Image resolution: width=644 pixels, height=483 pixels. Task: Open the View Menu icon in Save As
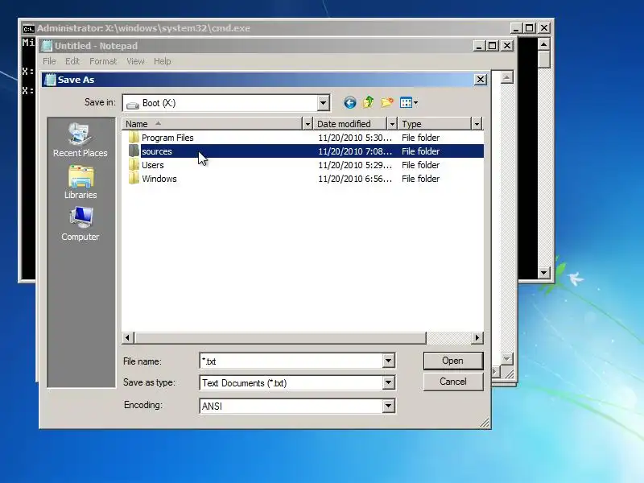409,103
